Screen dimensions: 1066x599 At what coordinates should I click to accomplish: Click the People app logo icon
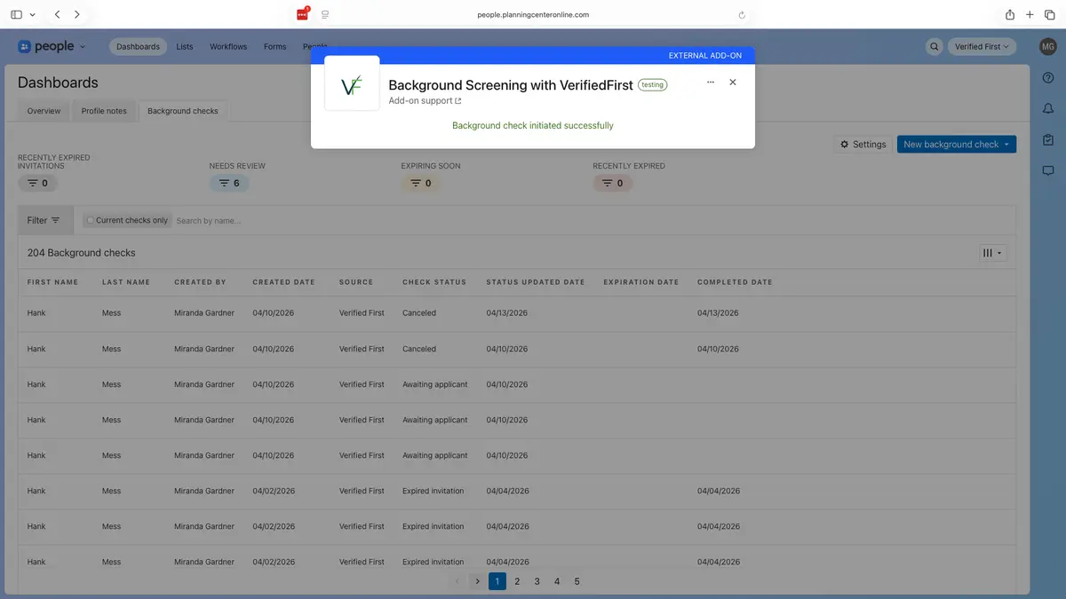tap(25, 47)
